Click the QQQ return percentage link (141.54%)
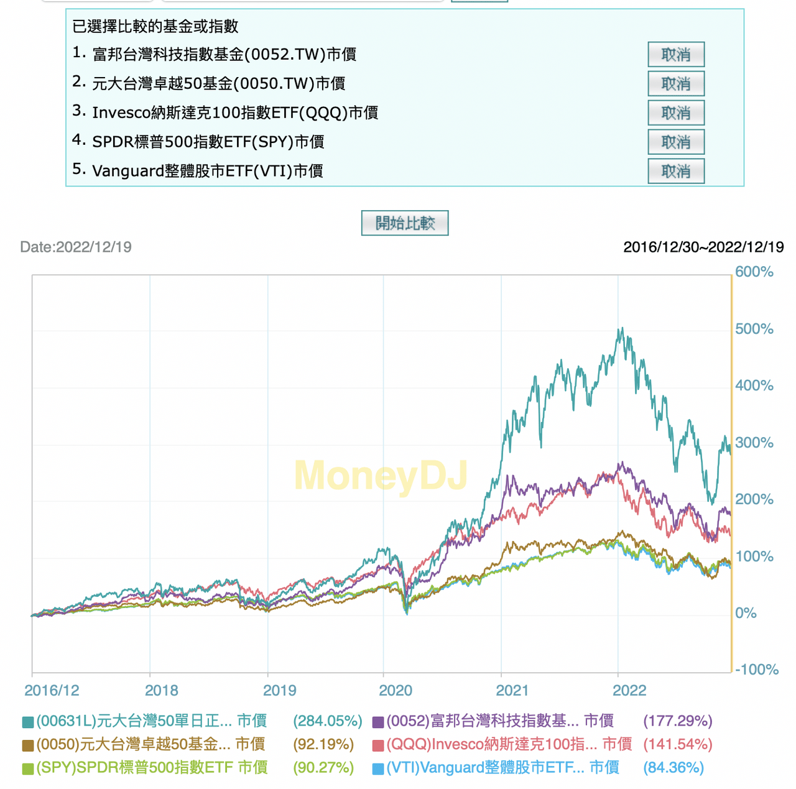Viewport: 796px width, 789px height. point(677,744)
